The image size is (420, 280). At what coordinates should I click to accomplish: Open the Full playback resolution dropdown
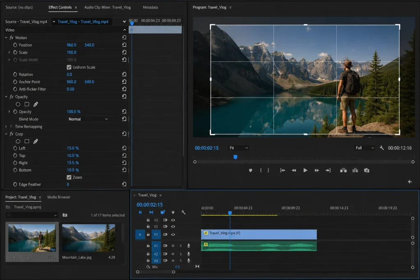tap(364, 148)
